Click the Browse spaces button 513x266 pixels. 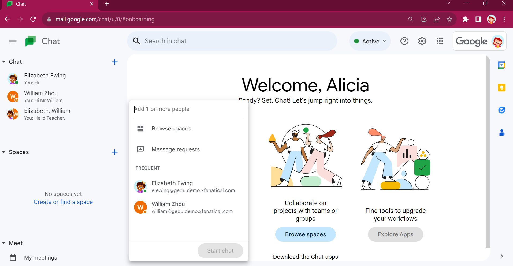tap(305, 234)
